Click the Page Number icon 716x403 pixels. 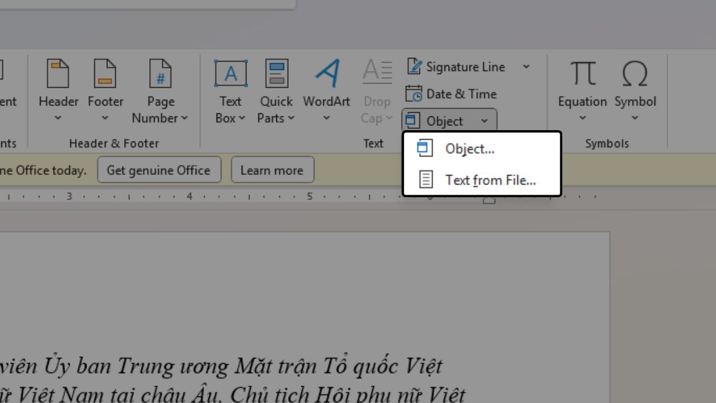pyautogui.click(x=160, y=73)
